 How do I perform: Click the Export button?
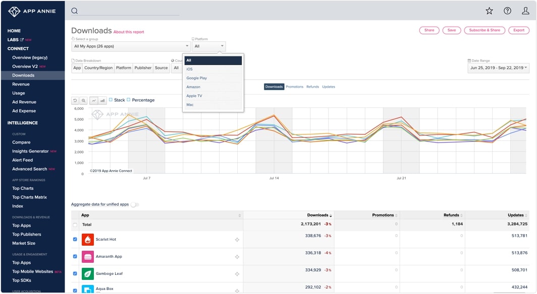518,30
